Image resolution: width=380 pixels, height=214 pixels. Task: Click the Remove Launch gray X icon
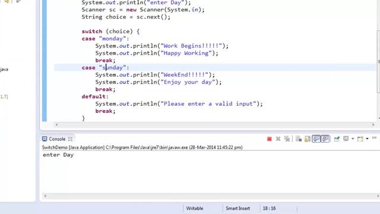tap(278, 139)
